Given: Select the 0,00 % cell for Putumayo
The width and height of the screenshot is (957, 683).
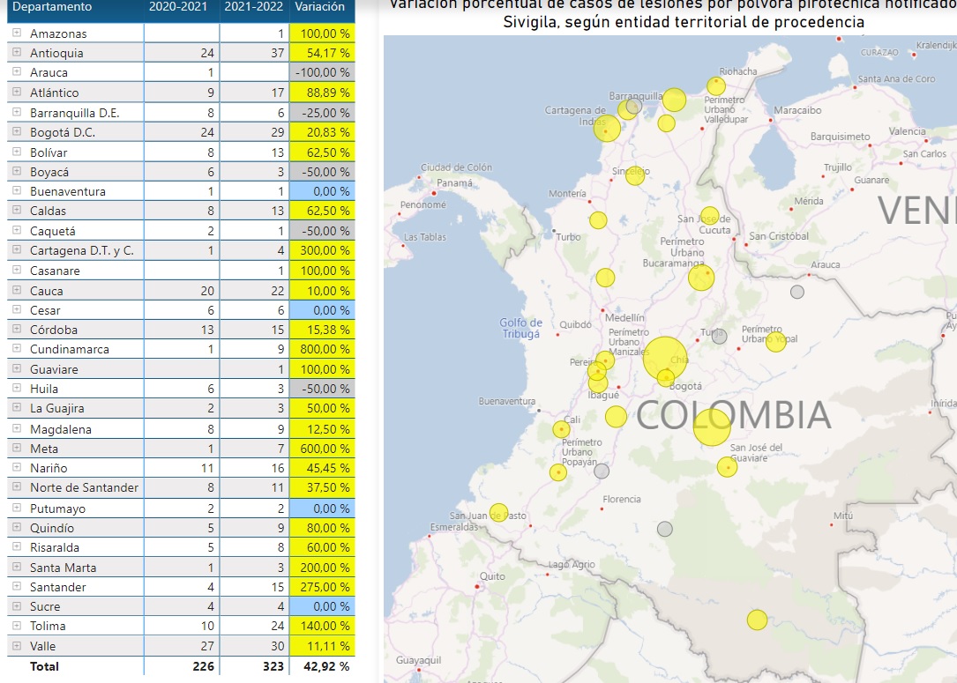Looking at the screenshot, I should click(x=322, y=509).
